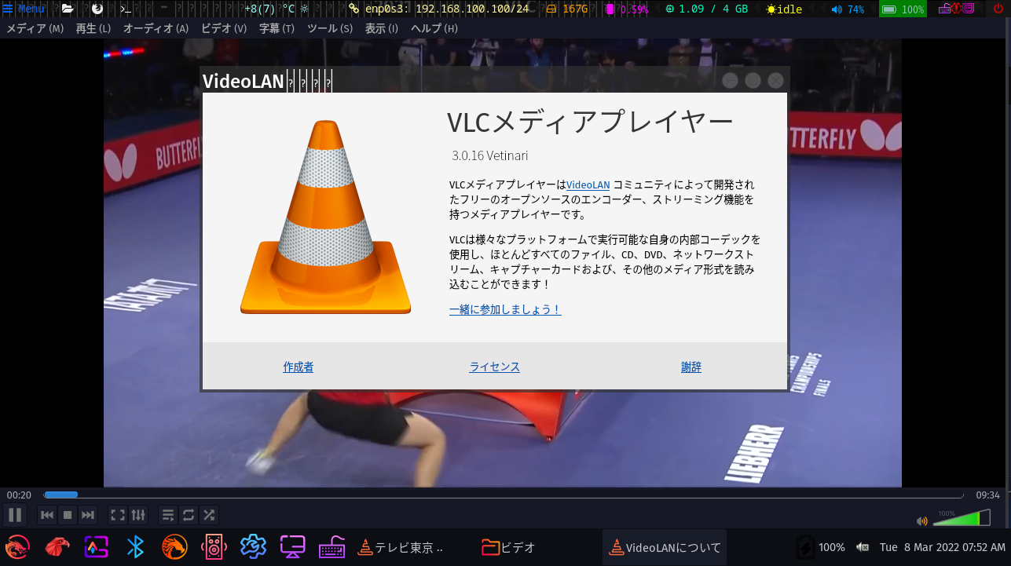The height and width of the screenshot is (566, 1011).
Task: Open display monitor settings in taskbar
Action: 292,546
